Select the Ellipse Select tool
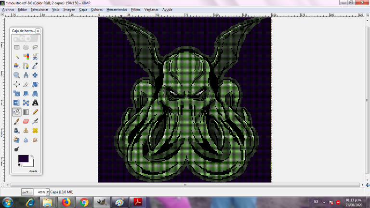Viewport: 370px width, 208px height. coord(26,47)
